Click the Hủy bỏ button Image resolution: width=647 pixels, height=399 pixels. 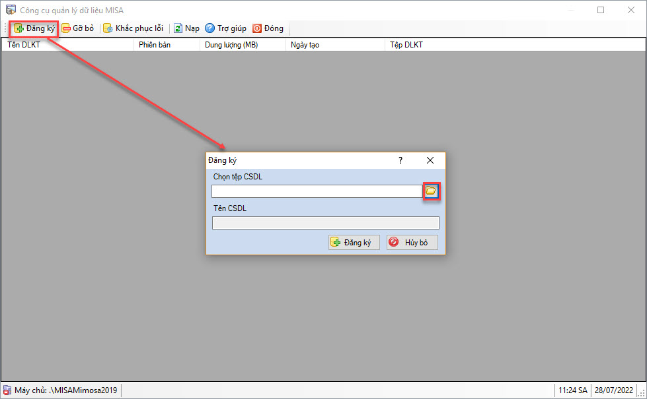(412, 242)
